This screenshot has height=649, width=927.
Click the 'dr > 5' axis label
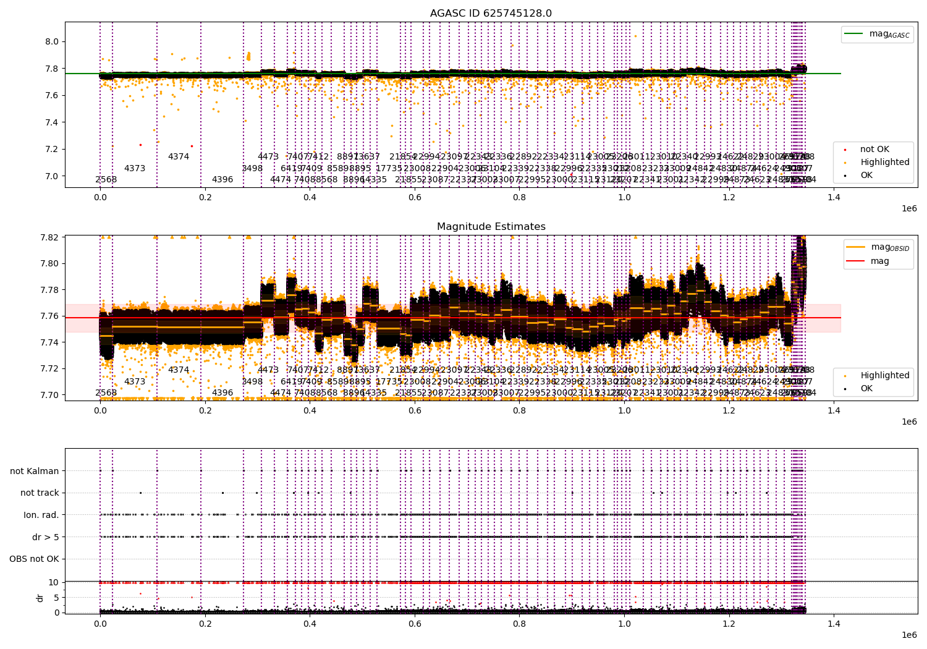(x=46, y=537)
